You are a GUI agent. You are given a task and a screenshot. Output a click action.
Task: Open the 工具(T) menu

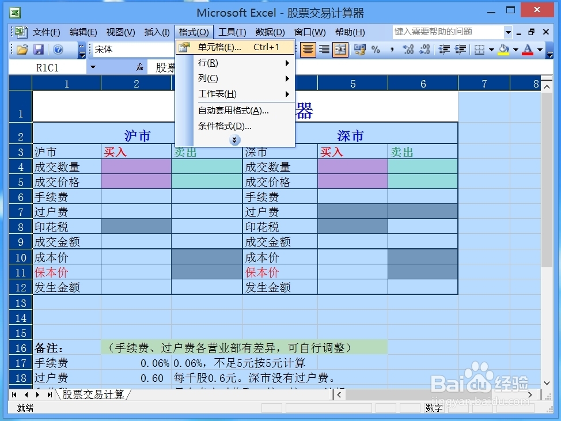[x=232, y=32]
